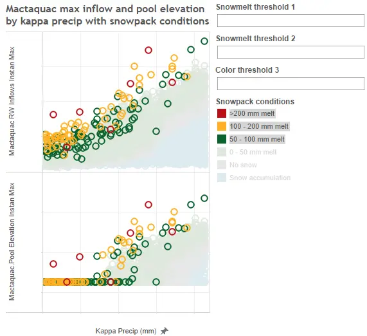
Task: Click the Snowmelt threshold 2 input field
Action: click(x=291, y=52)
